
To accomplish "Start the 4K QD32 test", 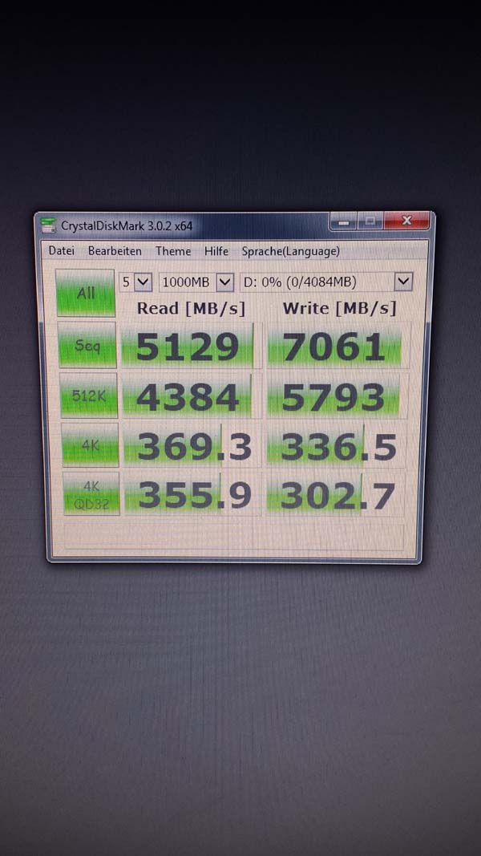I will coord(91,493).
